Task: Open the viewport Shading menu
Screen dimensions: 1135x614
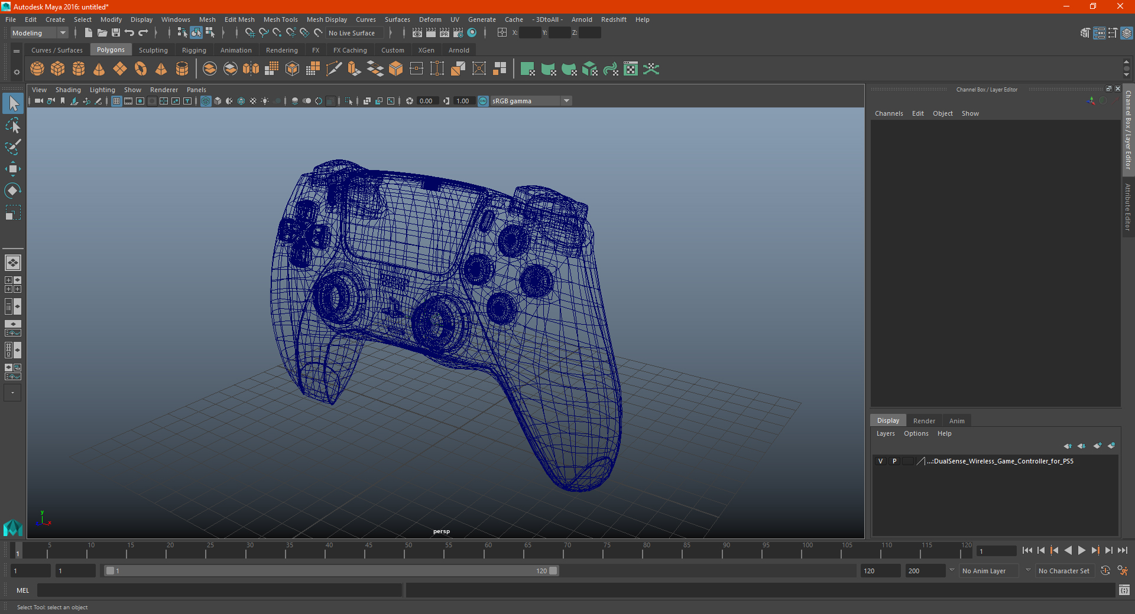Action: (x=68, y=90)
